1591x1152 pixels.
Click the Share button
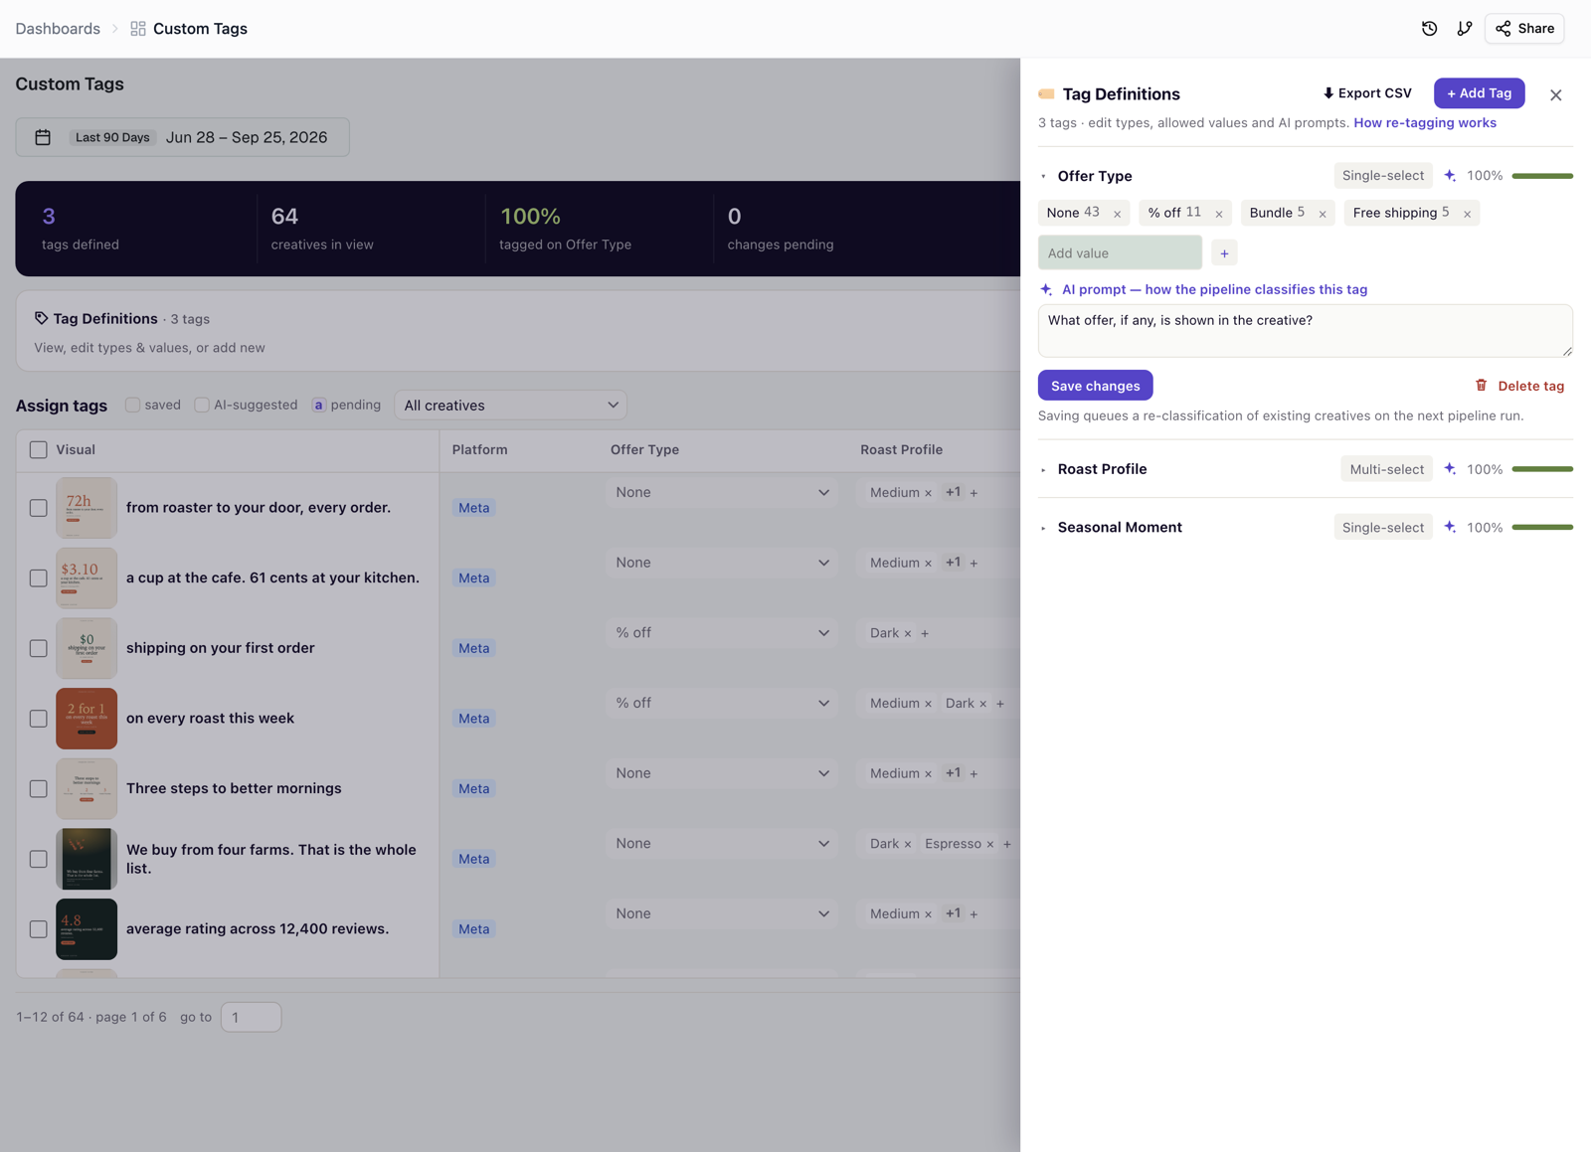click(1524, 29)
